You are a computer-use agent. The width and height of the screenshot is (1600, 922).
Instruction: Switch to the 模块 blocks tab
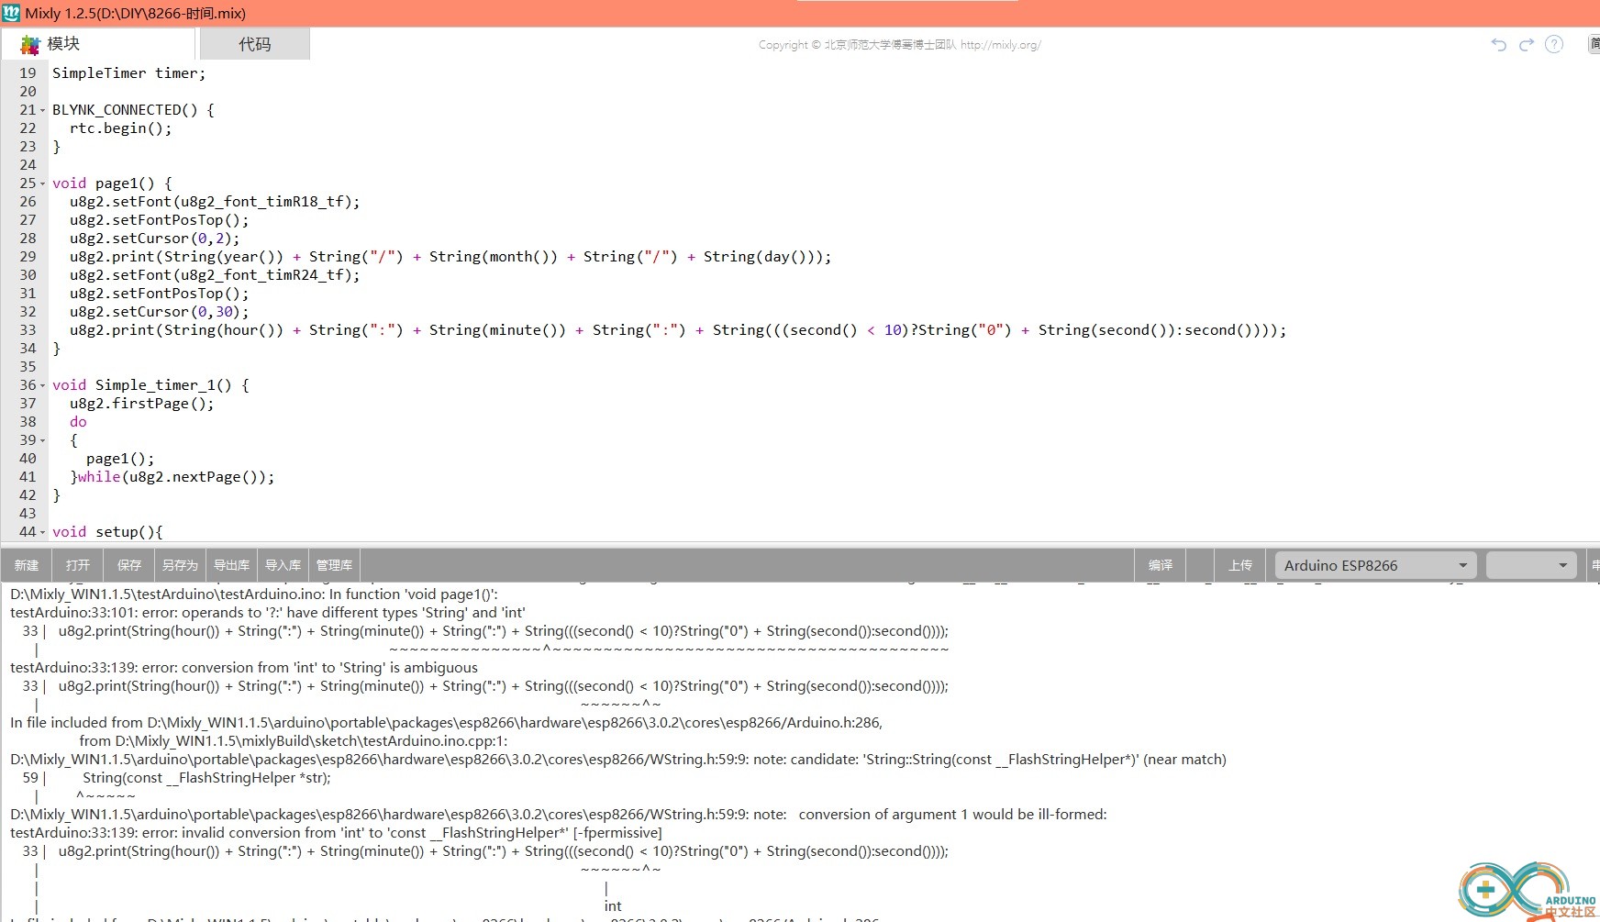click(x=98, y=44)
